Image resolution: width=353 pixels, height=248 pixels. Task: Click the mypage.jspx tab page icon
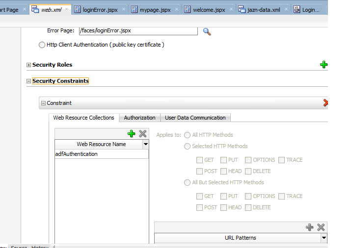point(134,9)
